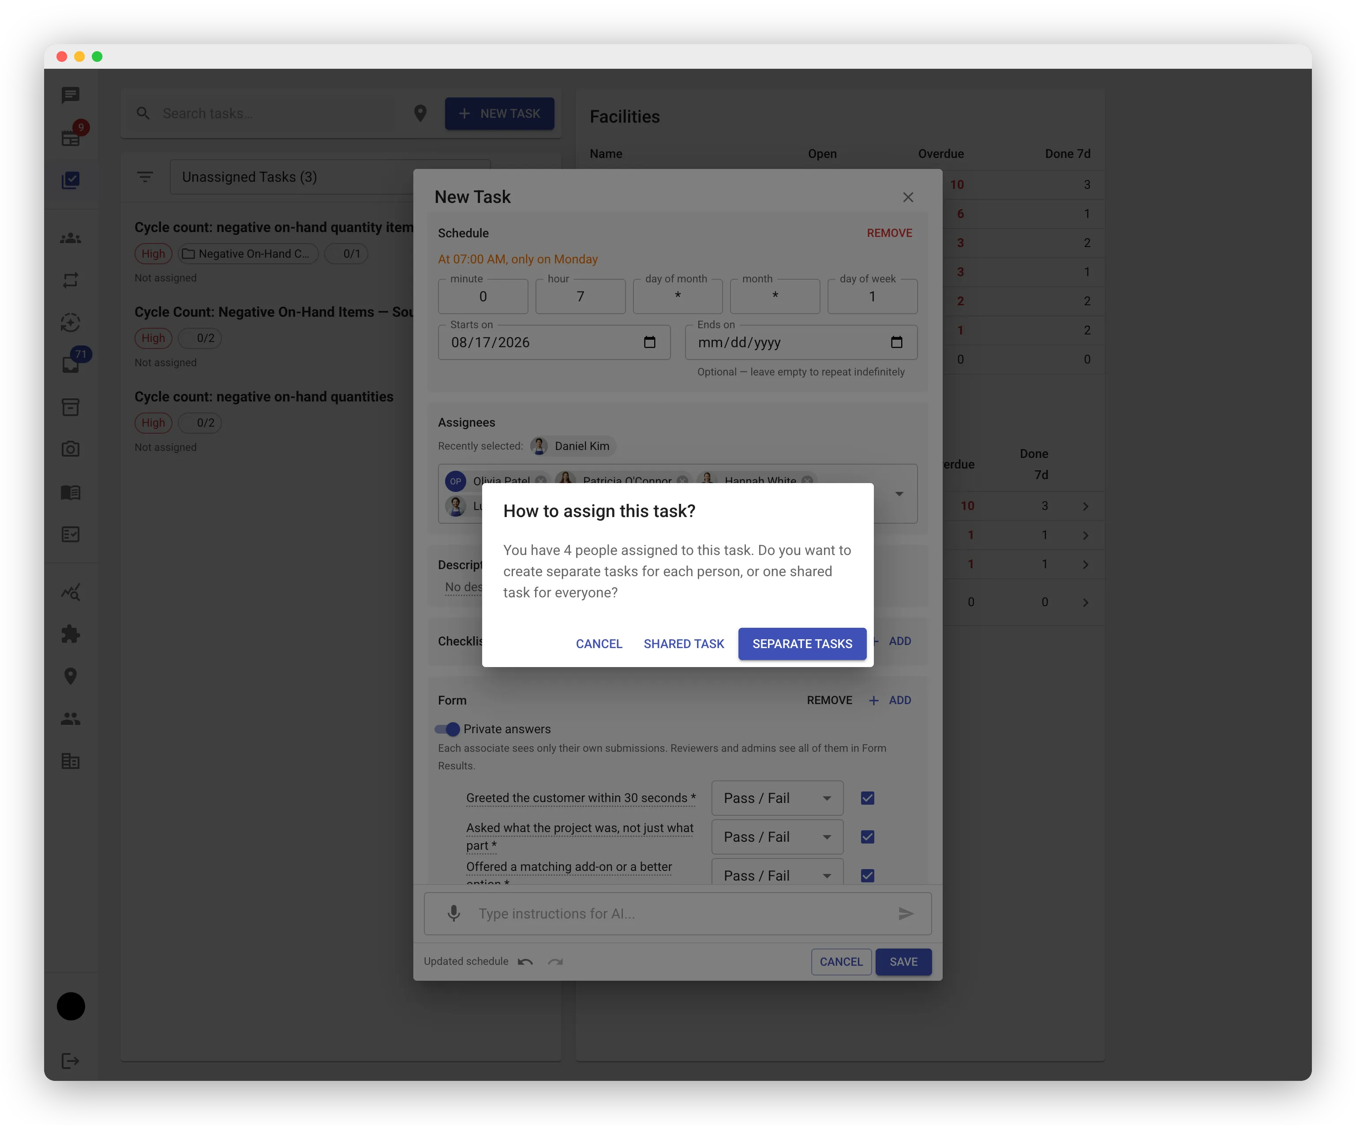Click the microphone icon in AI box

(454, 914)
